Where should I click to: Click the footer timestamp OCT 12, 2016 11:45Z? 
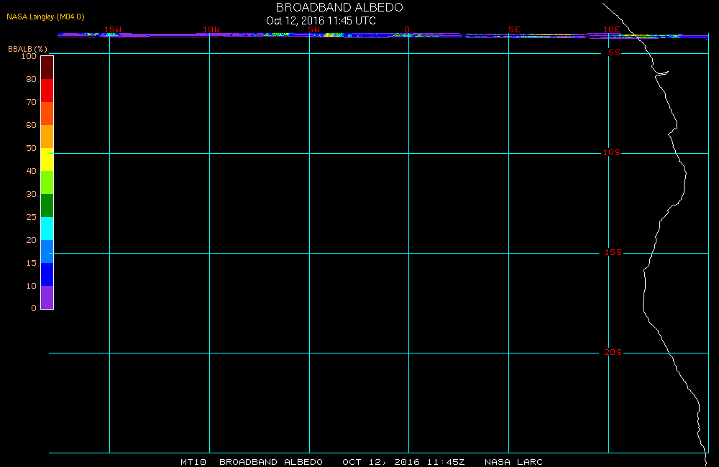point(403,462)
